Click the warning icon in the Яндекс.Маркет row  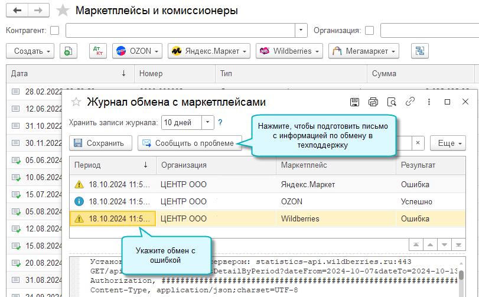click(x=79, y=184)
